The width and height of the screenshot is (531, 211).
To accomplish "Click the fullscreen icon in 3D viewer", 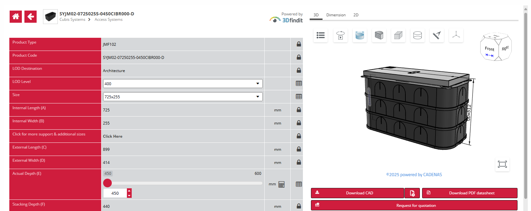I will (502, 164).
